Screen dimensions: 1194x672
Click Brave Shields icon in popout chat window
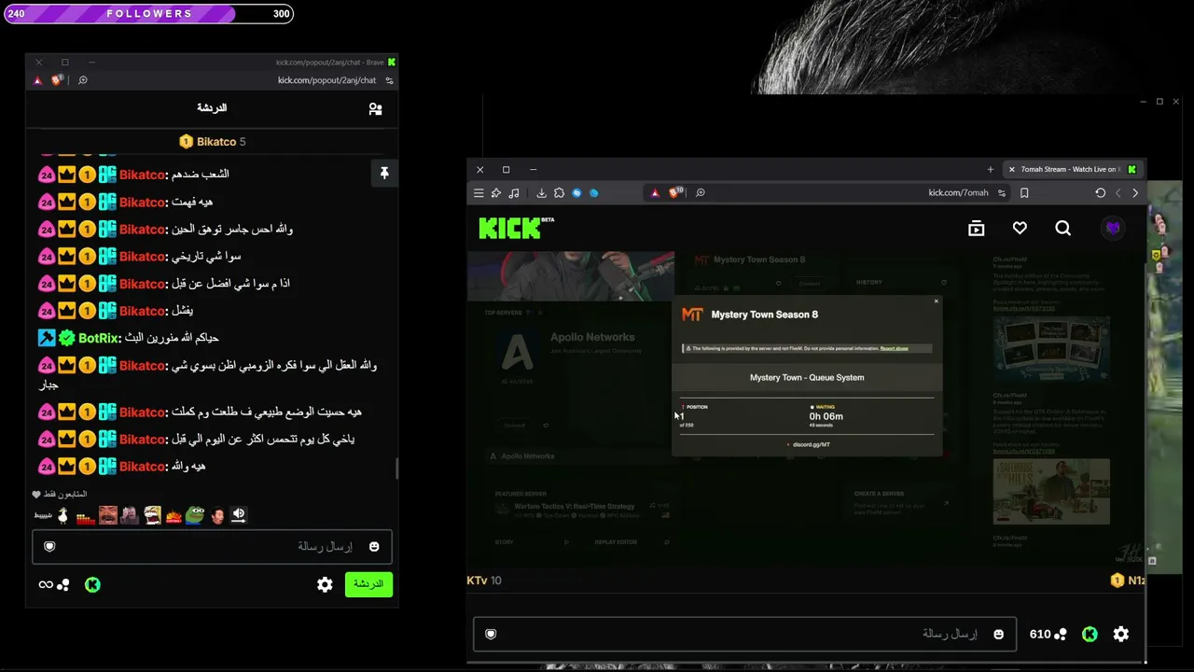click(57, 80)
